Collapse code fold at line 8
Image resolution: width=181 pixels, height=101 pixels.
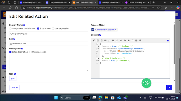[x=98, y=61]
